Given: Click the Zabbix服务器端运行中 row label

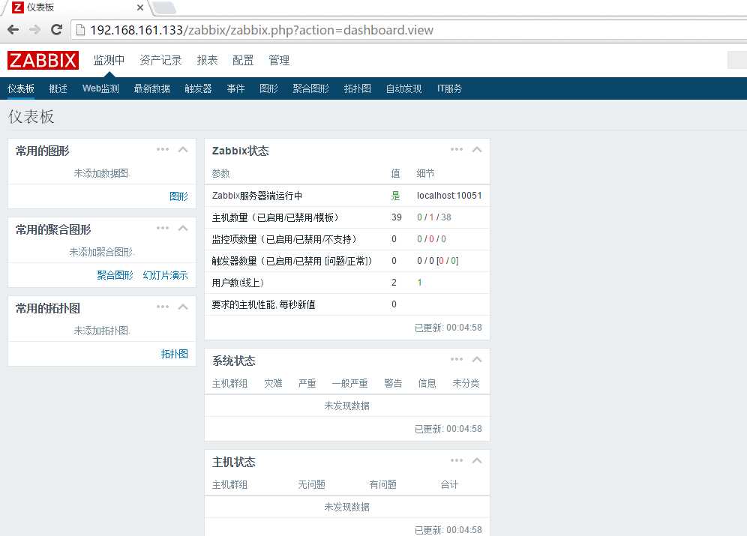Looking at the screenshot, I should coord(256,196).
